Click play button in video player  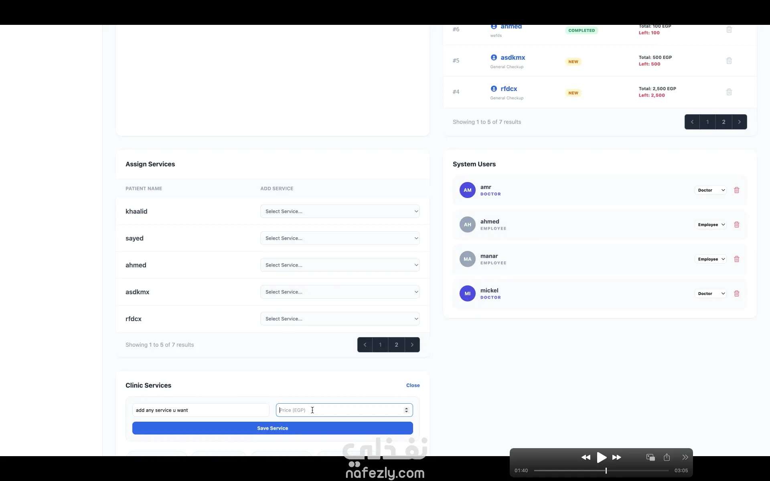[x=601, y=457]
